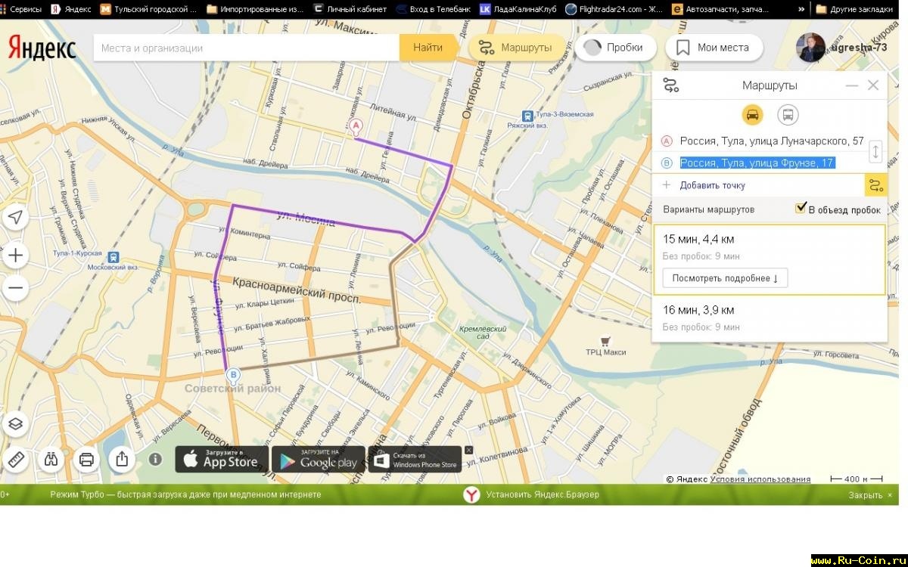Click the destination marker B on the map
The width and height of the screenshot is (908, 567).
234,376
